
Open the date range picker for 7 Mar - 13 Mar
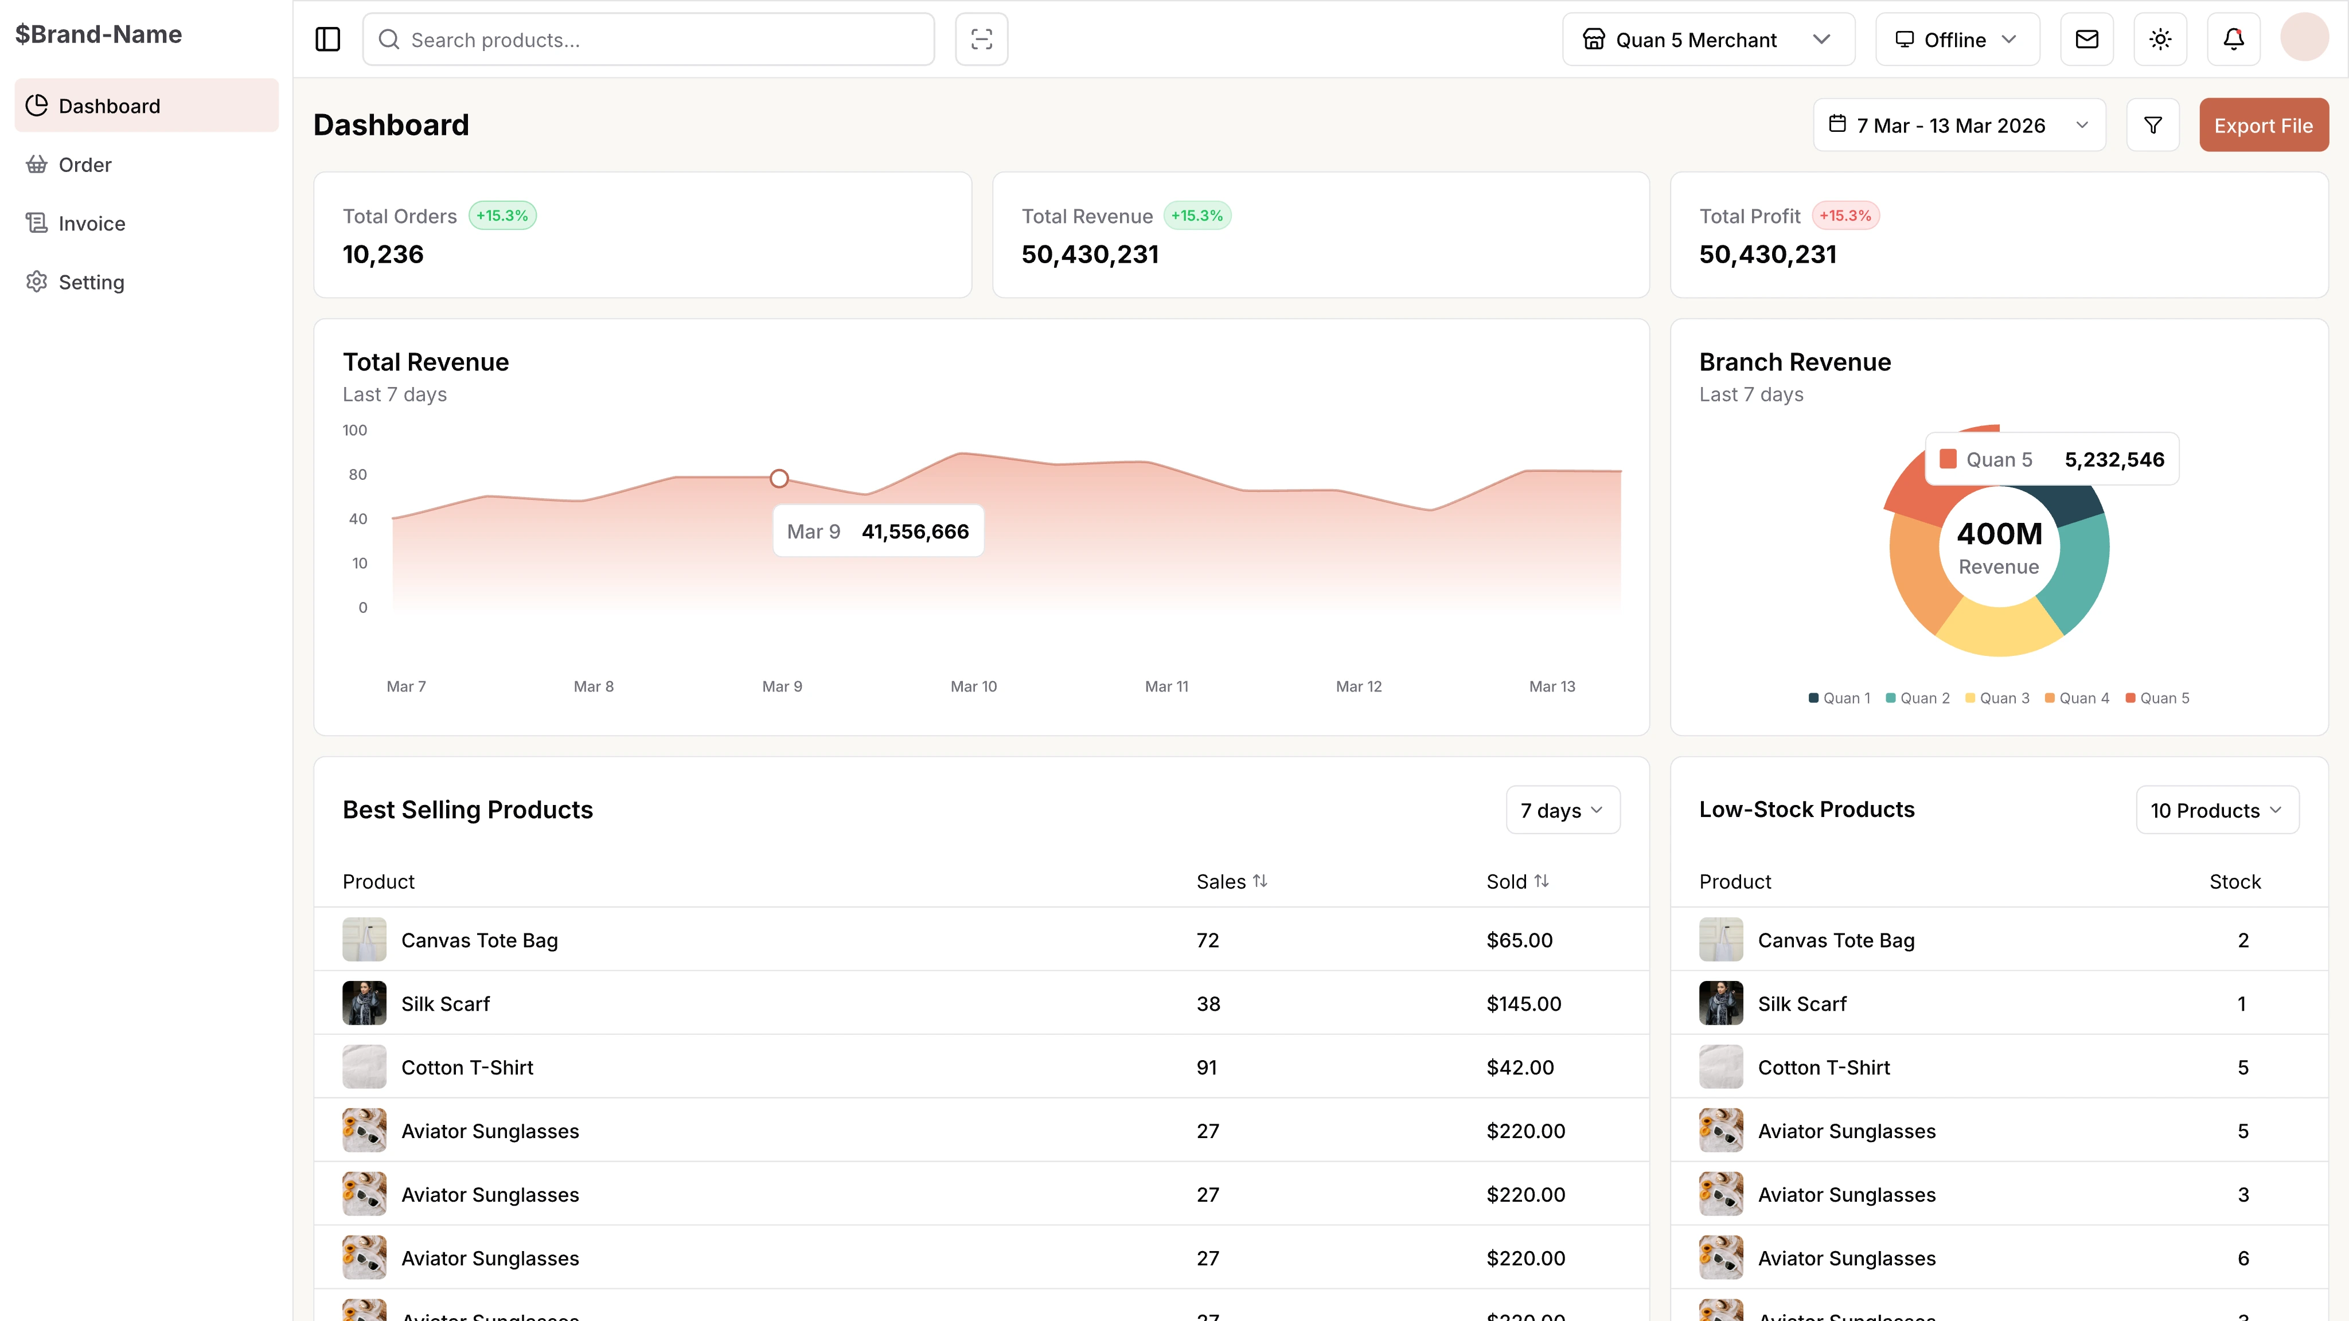[x=1960, y=124]
